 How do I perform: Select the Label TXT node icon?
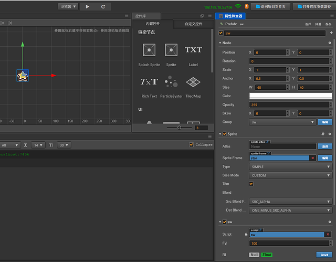pos(193,50)
